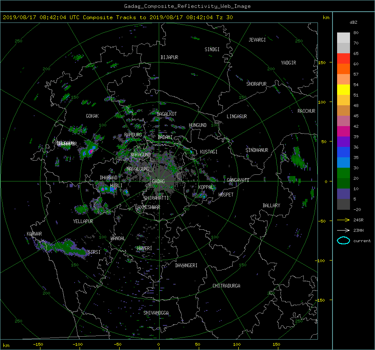Click the UTC Composite Tracks timestamp header
Screen dimensions: 375x350
117,17
